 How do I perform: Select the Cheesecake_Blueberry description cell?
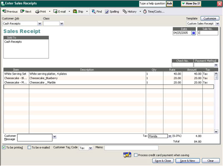click(87, 78)
